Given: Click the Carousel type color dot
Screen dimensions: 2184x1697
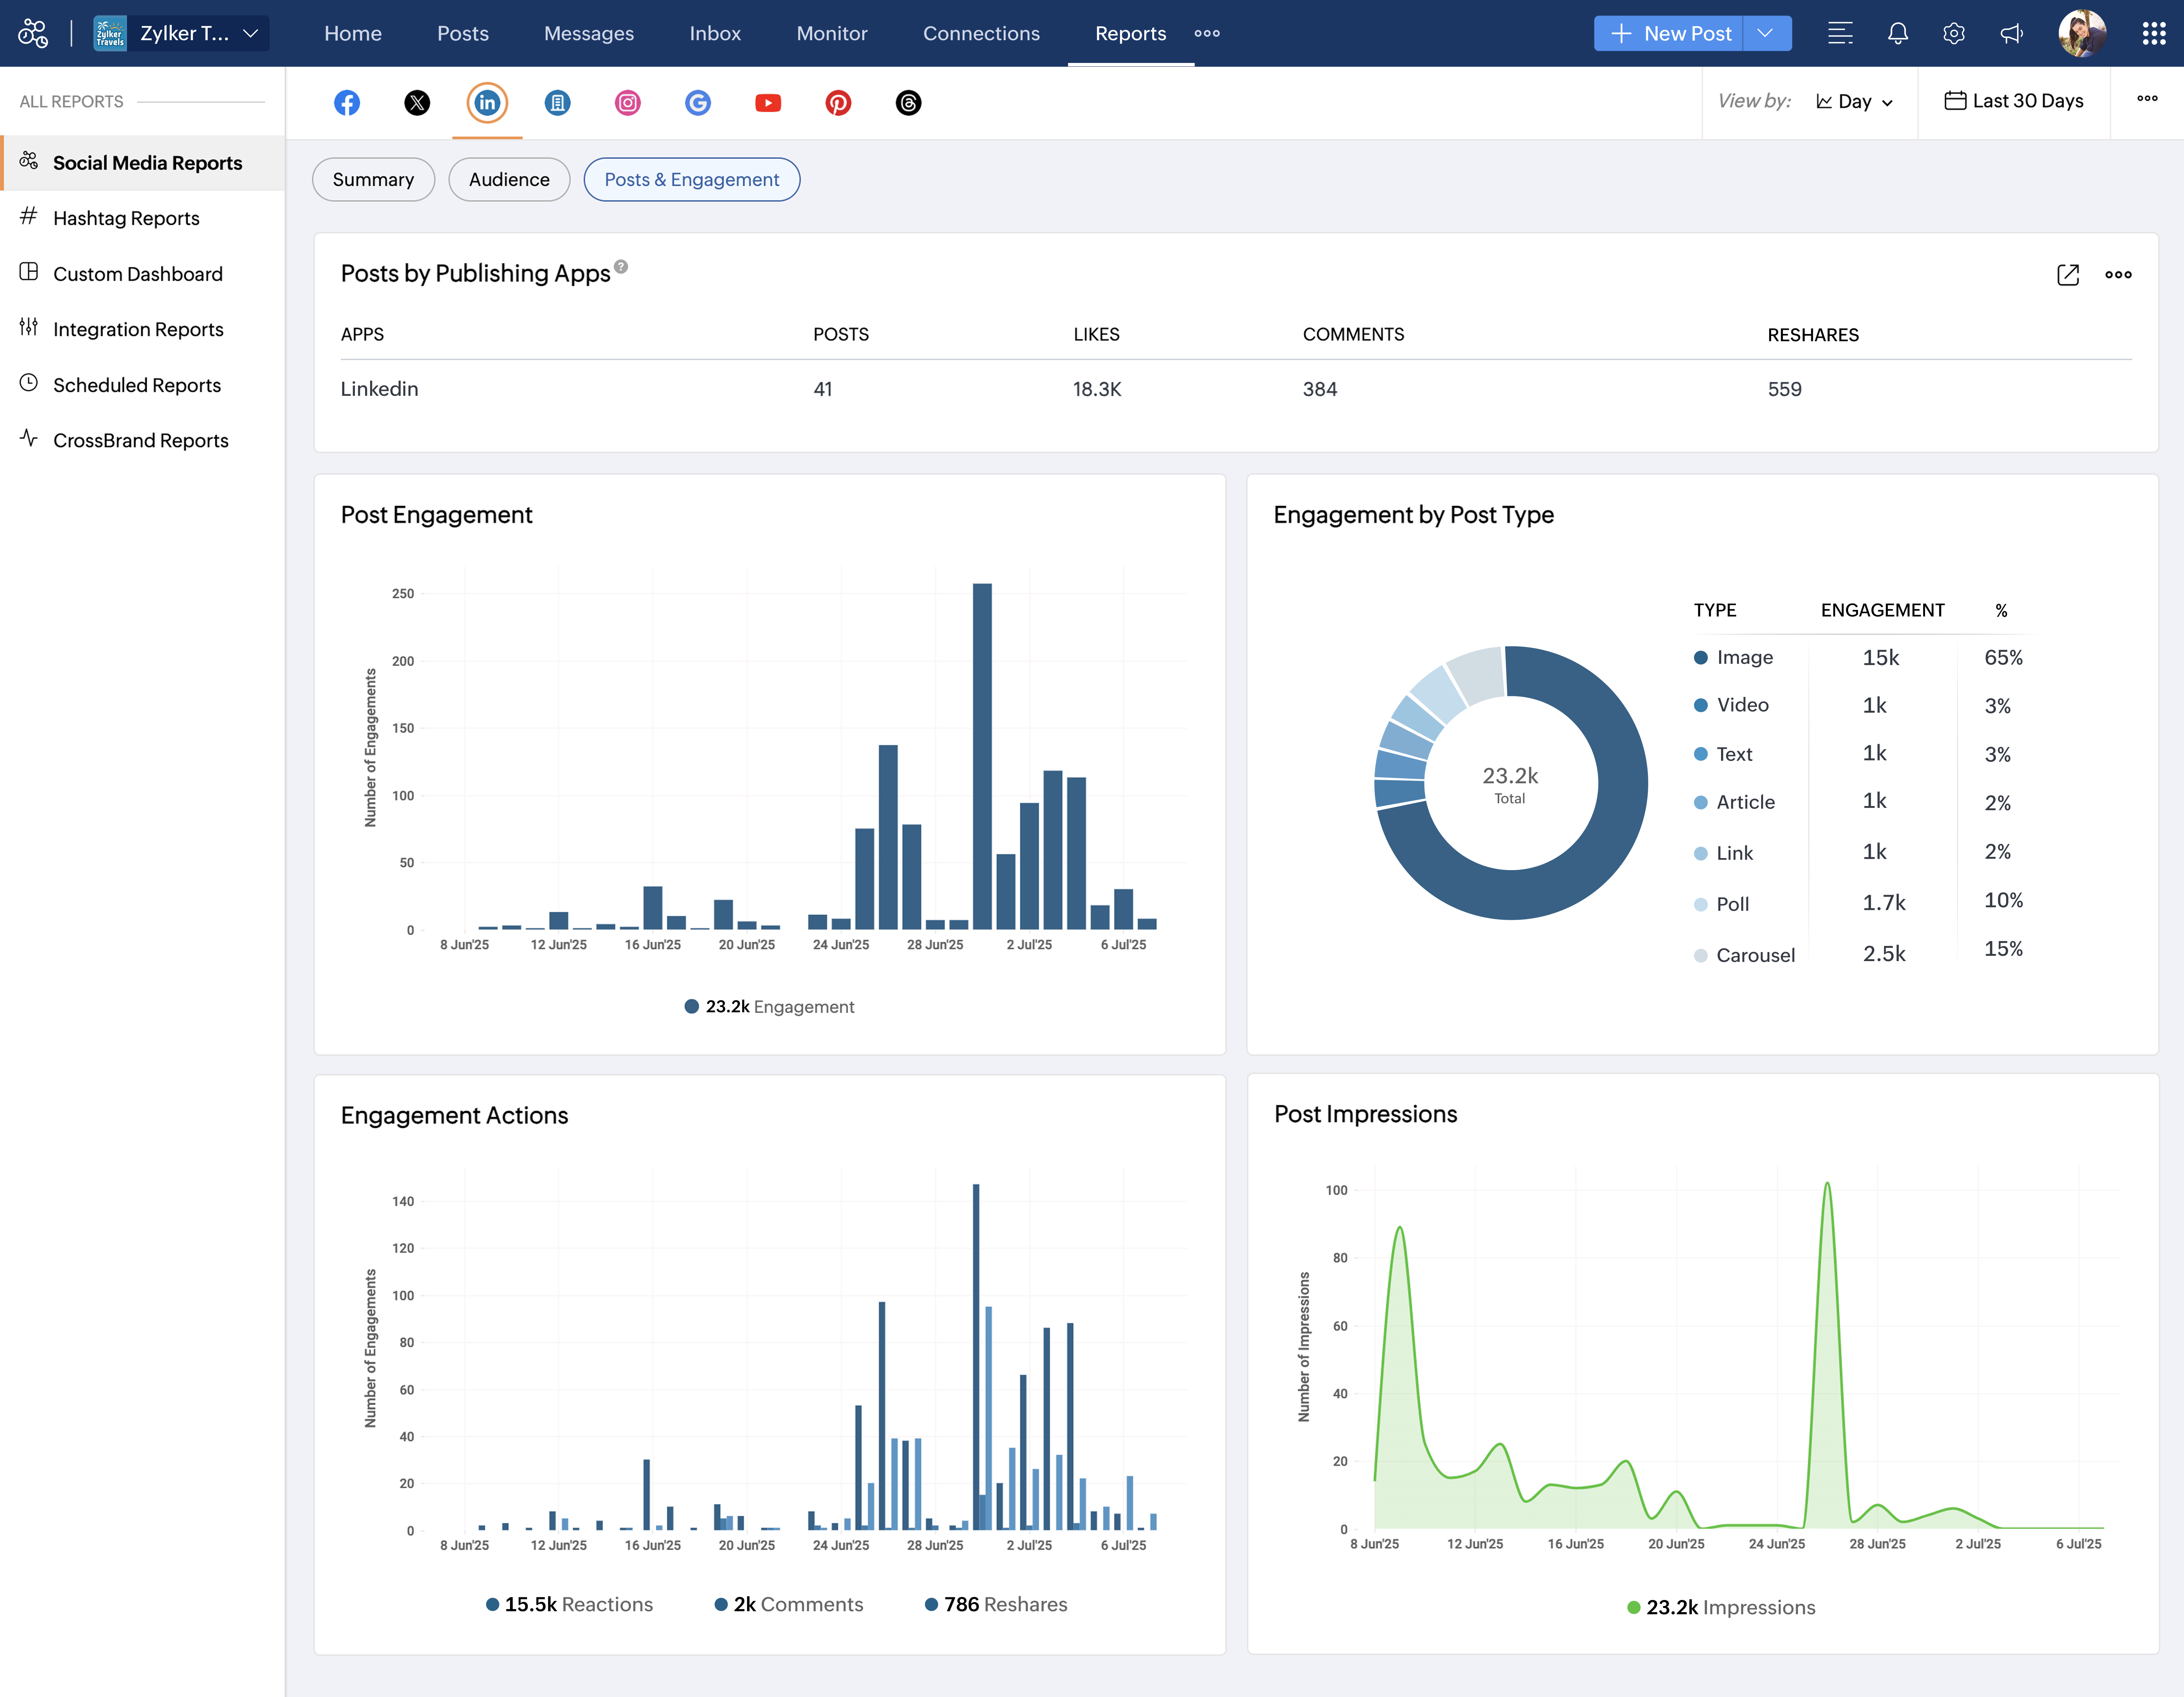Looking at the screenshot, I should tap(1700, 956).
